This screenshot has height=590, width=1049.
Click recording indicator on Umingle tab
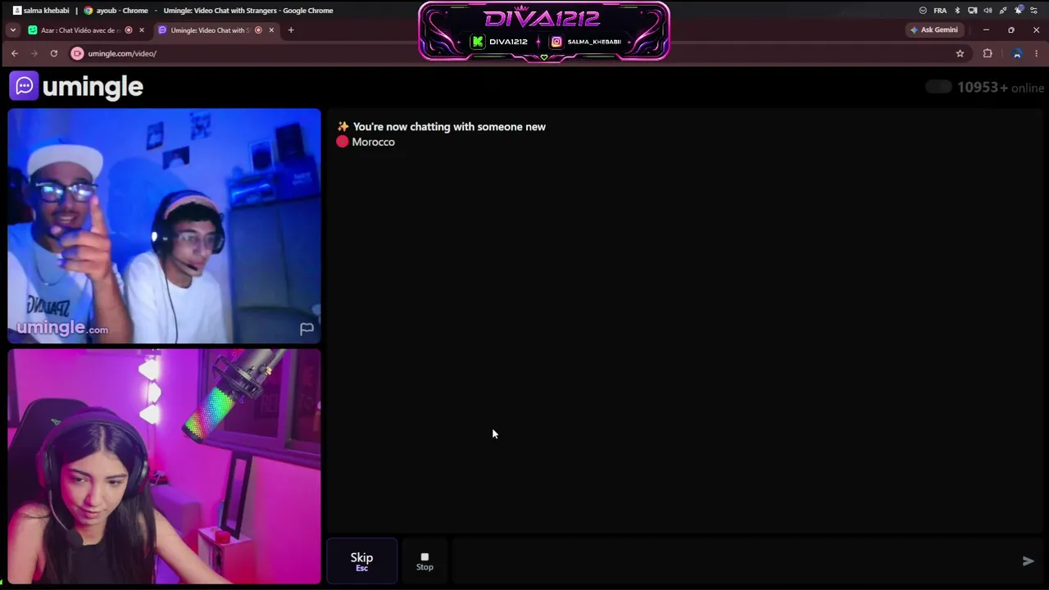point(258,30)
